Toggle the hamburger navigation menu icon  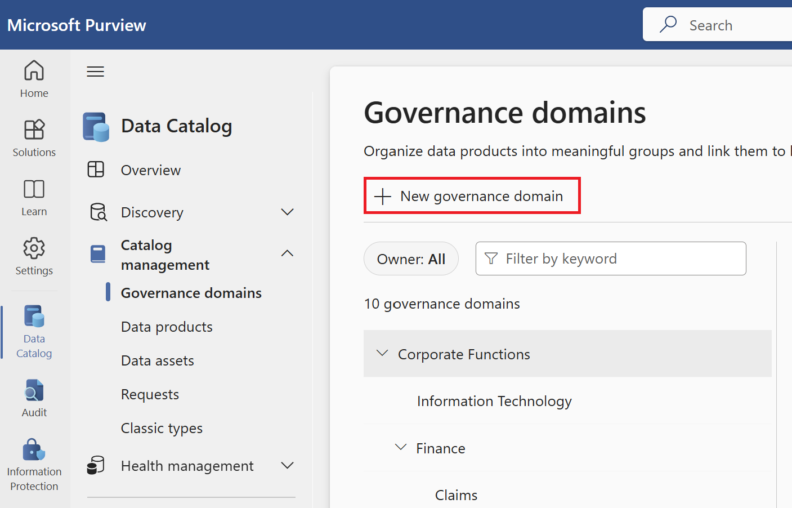(95, 72)
